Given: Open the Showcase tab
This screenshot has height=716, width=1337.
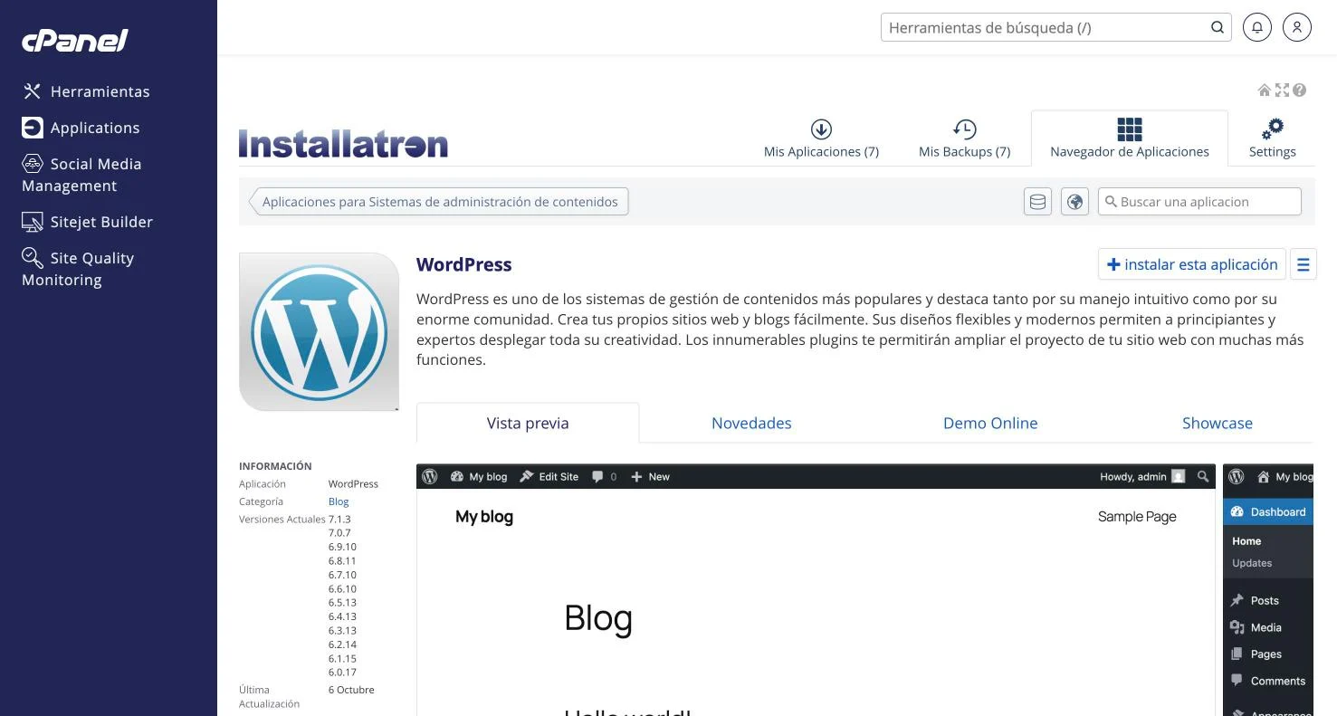Looking at the screenshot, I should coord(1218,423).
